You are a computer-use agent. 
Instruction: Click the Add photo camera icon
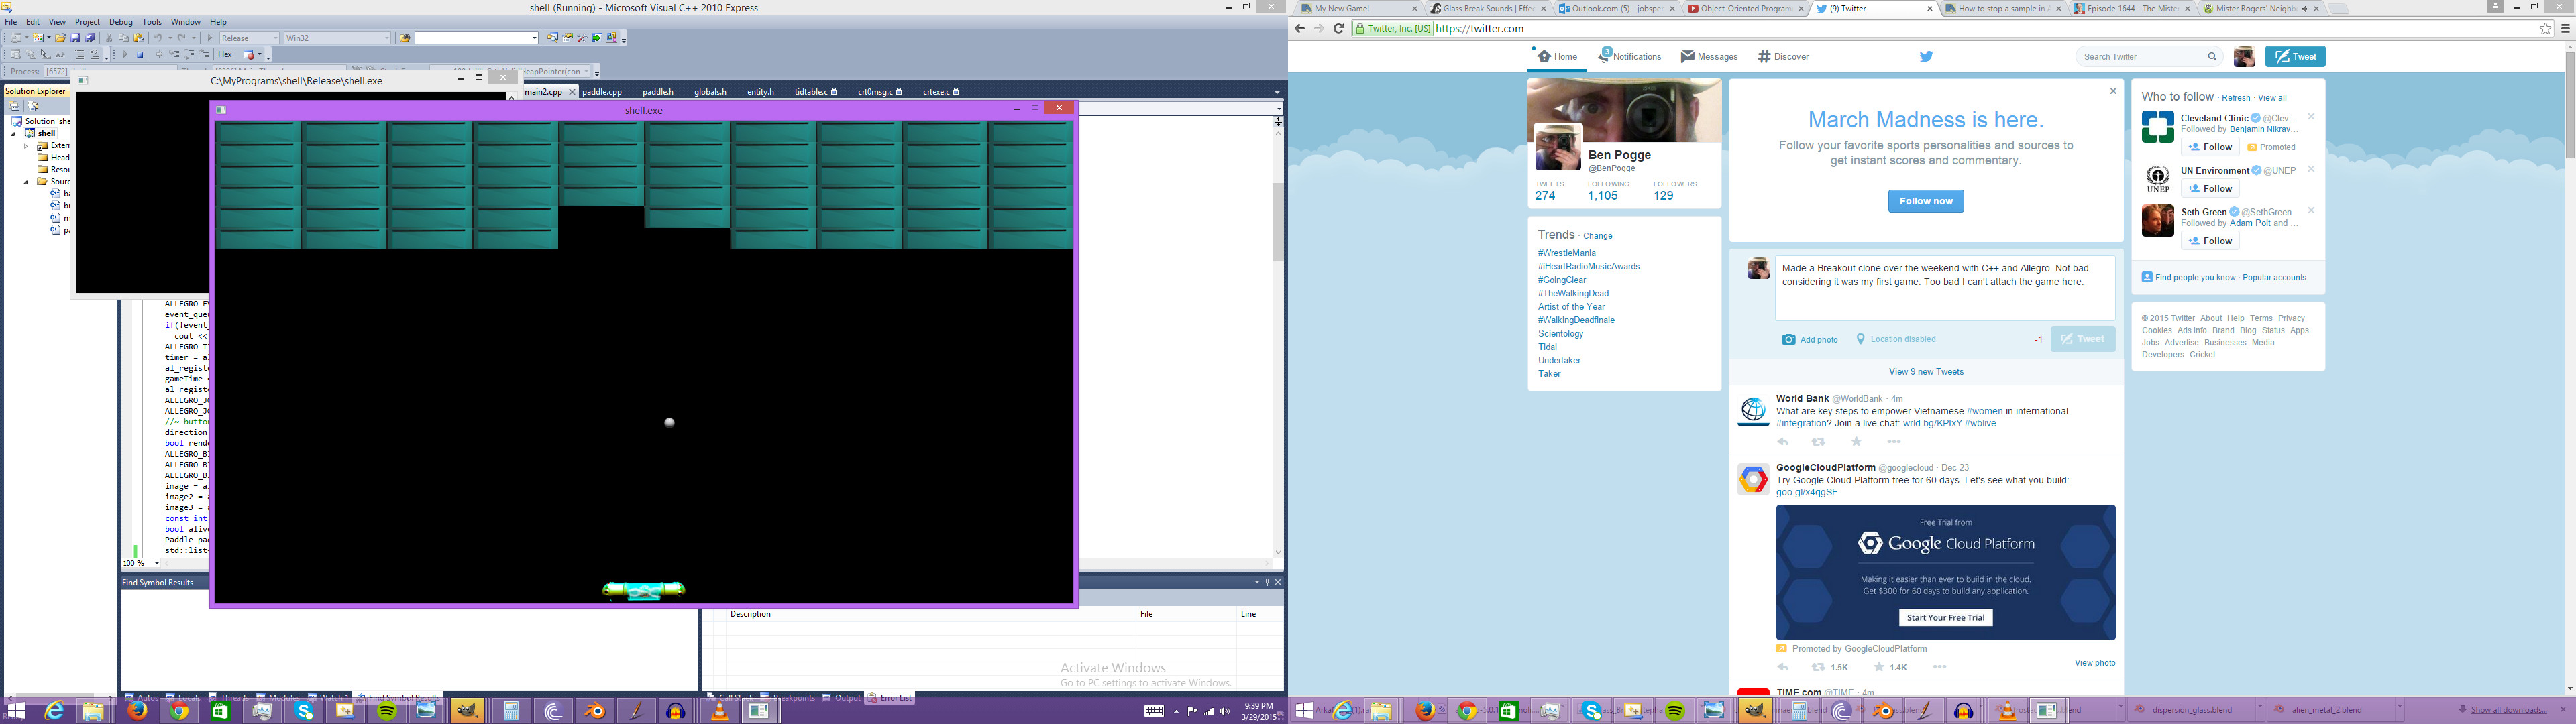(1788, 339)
